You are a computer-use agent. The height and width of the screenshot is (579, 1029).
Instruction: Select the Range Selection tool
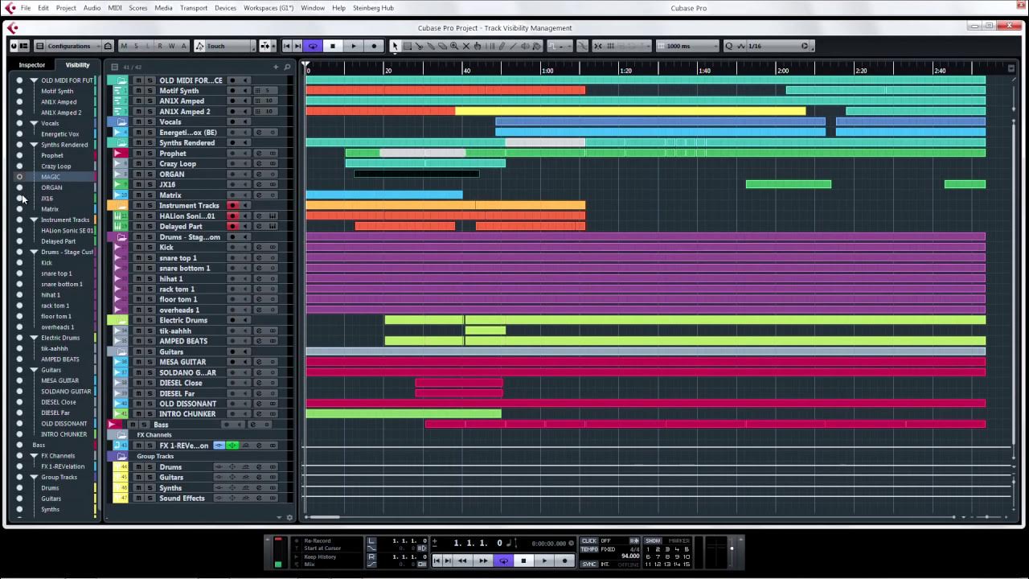(408, 46)
